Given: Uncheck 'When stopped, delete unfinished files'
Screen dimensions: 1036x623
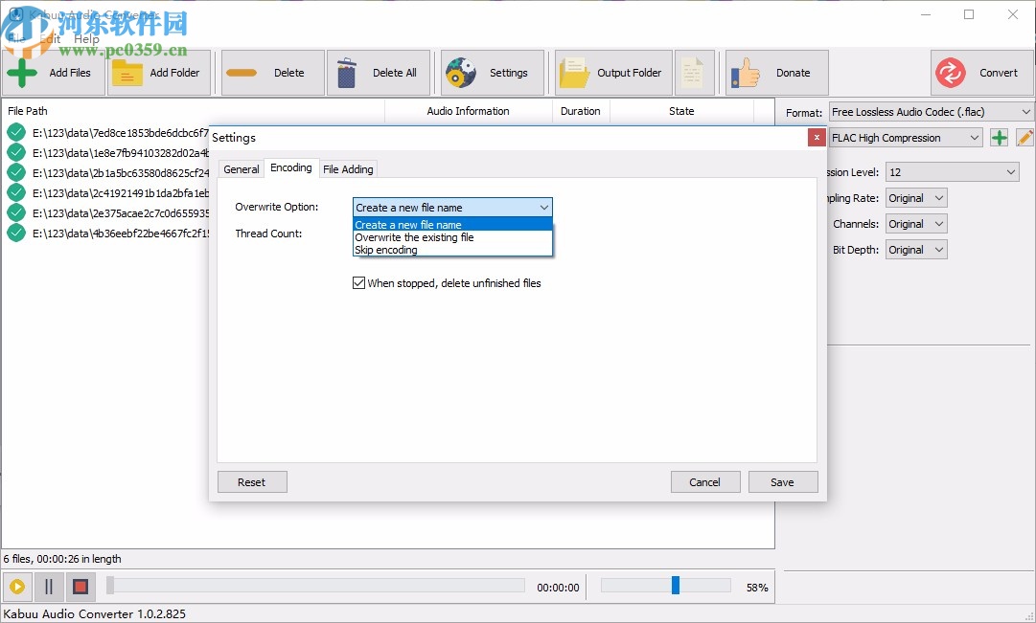Looking at the screenshot, I should click(358, 282).
